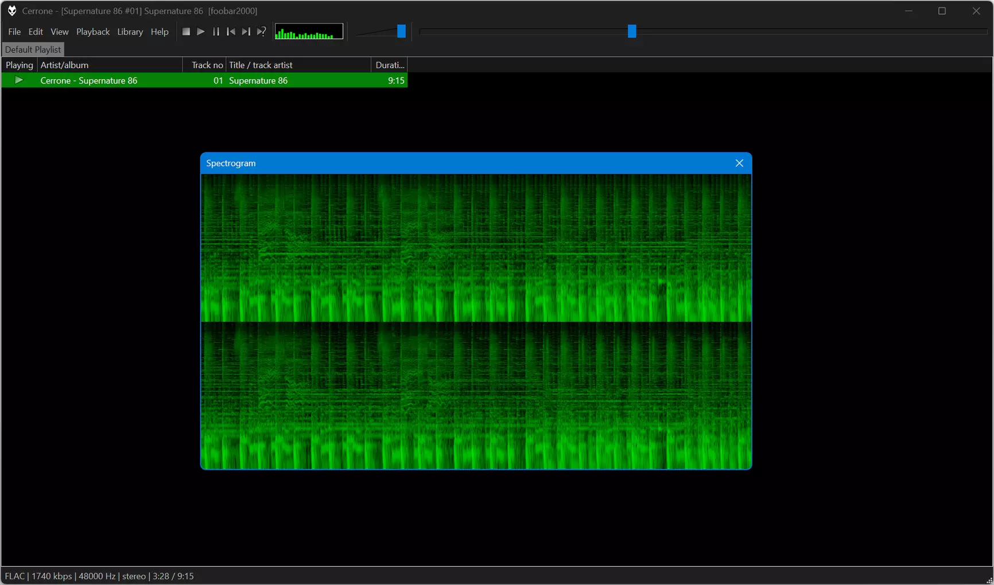Click the spectrum visualizer in the toolbar
Image resolution: width=994 pixels, height=585 pixels.
(x=309, y=32)
